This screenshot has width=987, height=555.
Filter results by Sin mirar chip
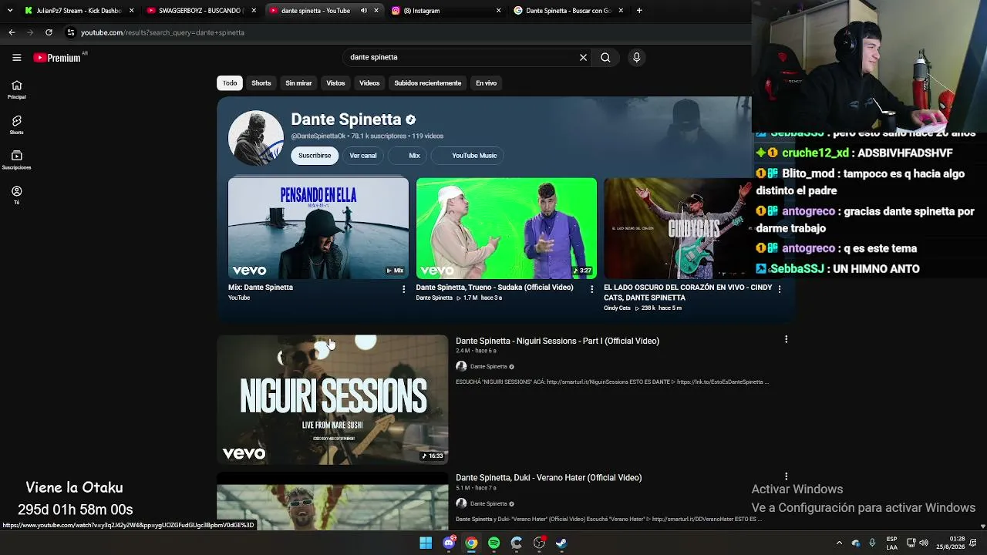(298, 83)
